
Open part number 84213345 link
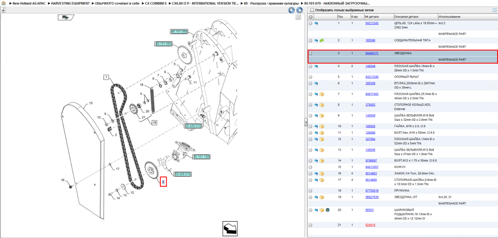coord(372,23)
